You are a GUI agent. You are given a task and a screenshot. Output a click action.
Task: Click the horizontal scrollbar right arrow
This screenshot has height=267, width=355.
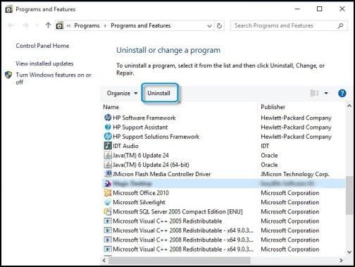[341, 260]
